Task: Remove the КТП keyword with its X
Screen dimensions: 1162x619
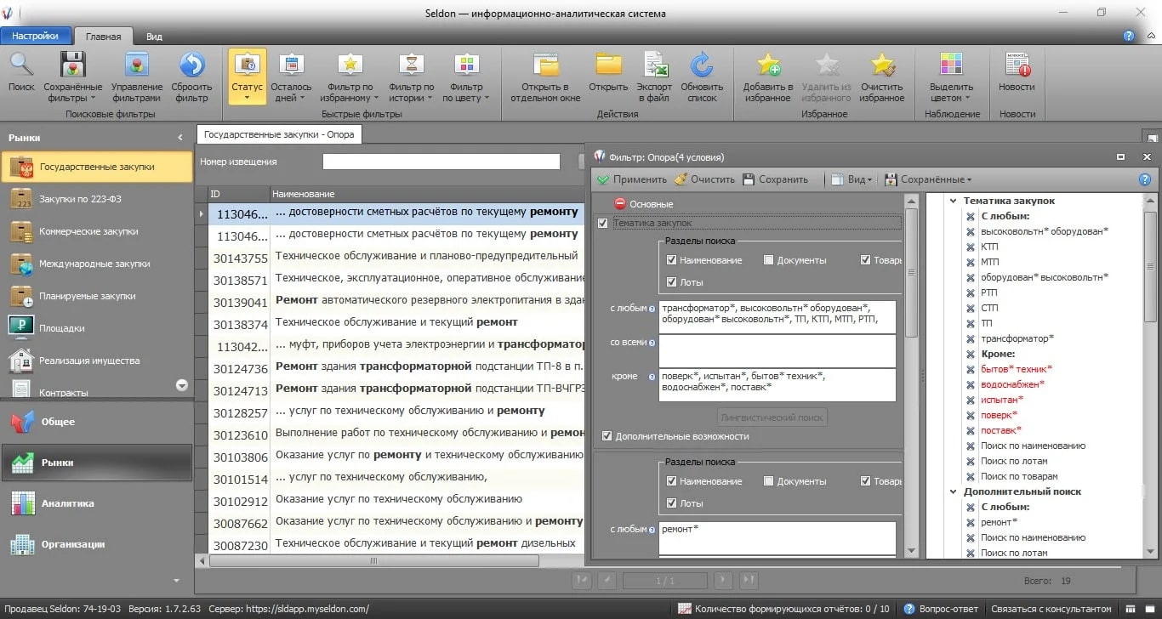Action: click(971, 247)
